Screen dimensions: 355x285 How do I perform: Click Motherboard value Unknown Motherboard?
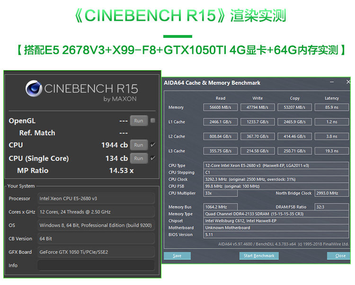(276, 228)
